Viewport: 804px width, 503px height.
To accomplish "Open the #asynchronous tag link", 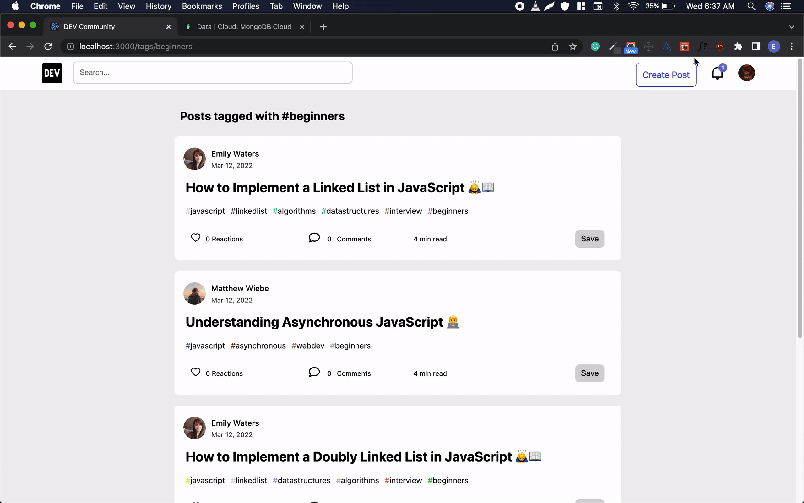I will 258,346.
